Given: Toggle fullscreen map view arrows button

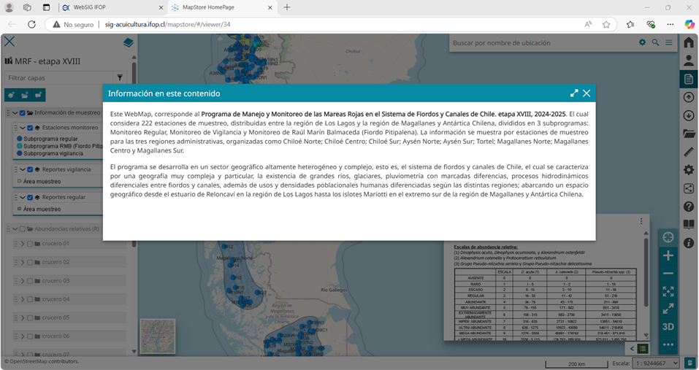Looking at the screenshot, I should point(668,309).
